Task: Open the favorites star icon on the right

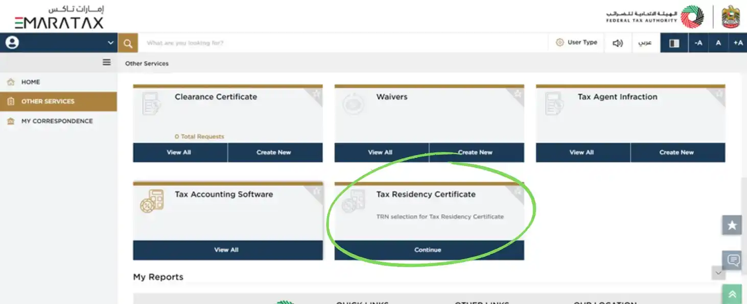Action: [x=732, y=224]
